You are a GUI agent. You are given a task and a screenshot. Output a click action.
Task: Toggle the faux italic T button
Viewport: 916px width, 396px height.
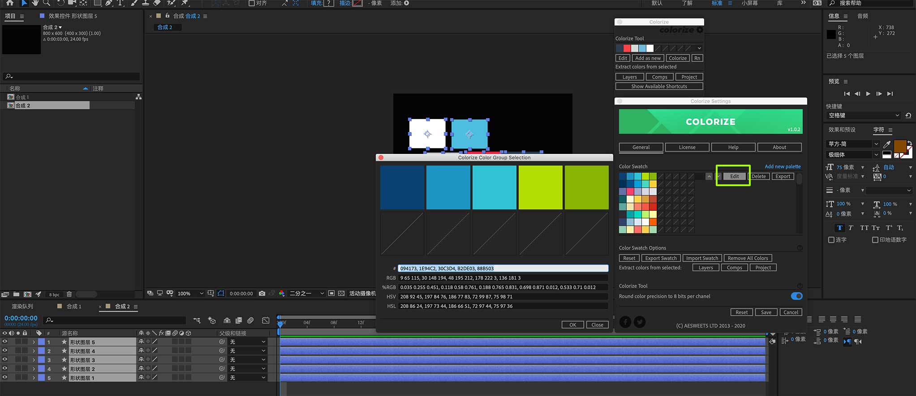pyautogui.click(x=851, y=228)
